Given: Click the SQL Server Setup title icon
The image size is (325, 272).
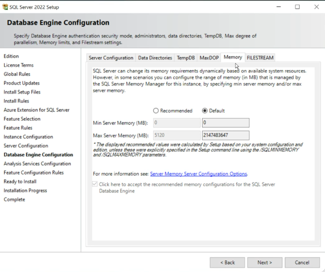Looking at the screenshot, I should pos(5,7).
